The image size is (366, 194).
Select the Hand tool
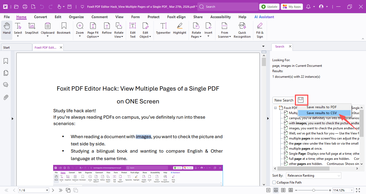pyautogui.click(x=7, y=29)
